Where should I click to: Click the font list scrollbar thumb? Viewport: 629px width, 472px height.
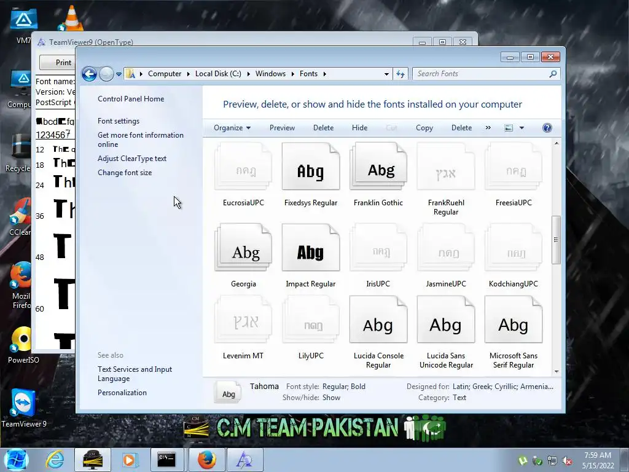point(556,240)
